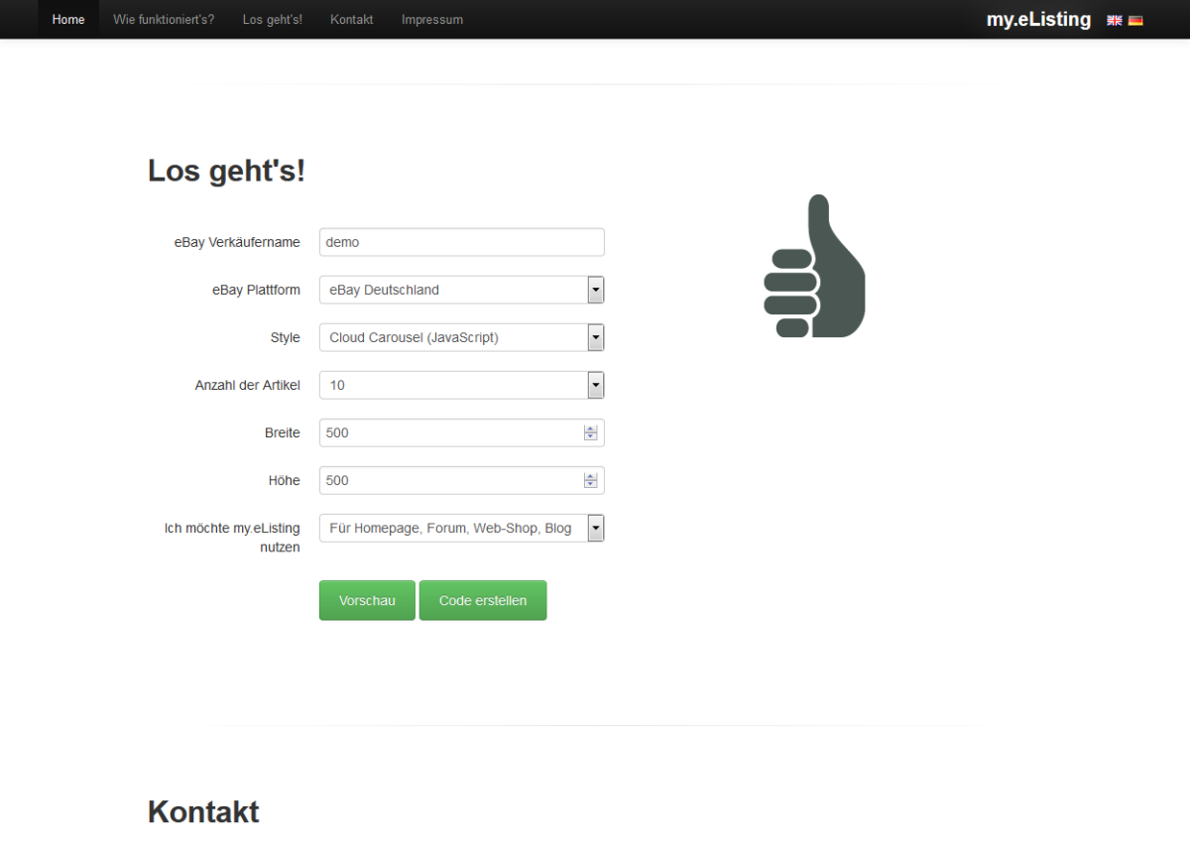The image size is (1190, 852).
Task: Click the 'Ich möchte my.eListing nutzen' label
Action: tap(232, 538)
